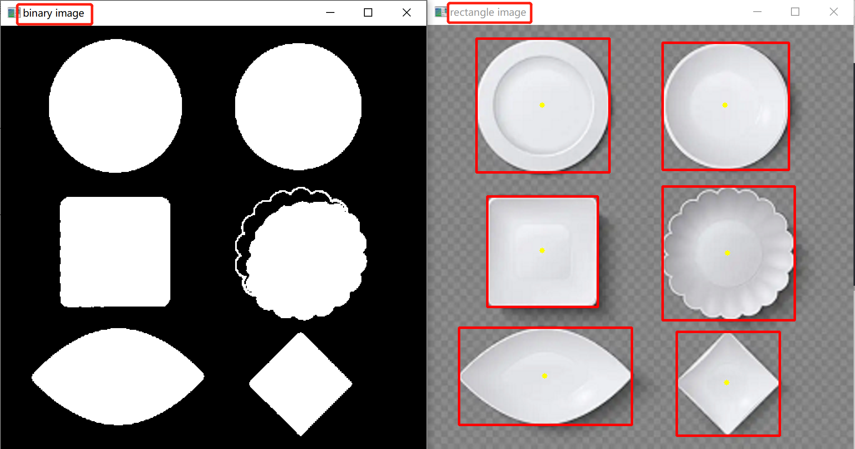
Task: Click the yellow centroid dot on the round plate
Action: [542, 106]
